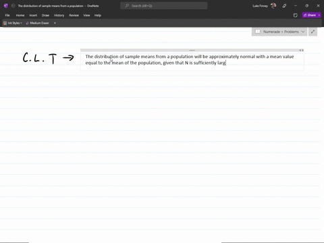Click the purple Share button
This screenshot has height=243, width=324.
click(x=310, y=15)
